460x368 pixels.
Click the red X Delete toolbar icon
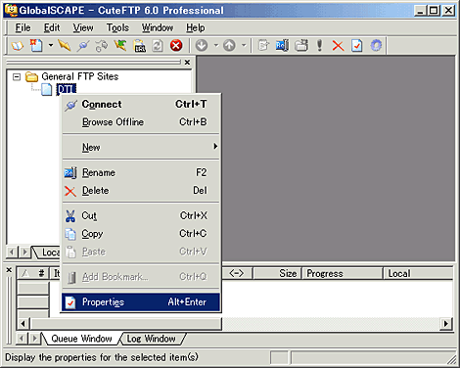coord(338,46)
